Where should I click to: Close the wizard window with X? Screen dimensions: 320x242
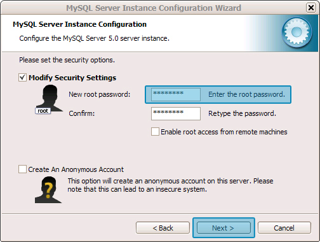311,8
